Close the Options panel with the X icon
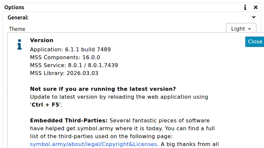This screenshot has height=148, width=264. coord(255,7)
